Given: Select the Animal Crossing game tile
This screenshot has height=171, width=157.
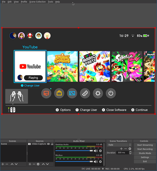Looking at the screenshot, I should [62, 66].
